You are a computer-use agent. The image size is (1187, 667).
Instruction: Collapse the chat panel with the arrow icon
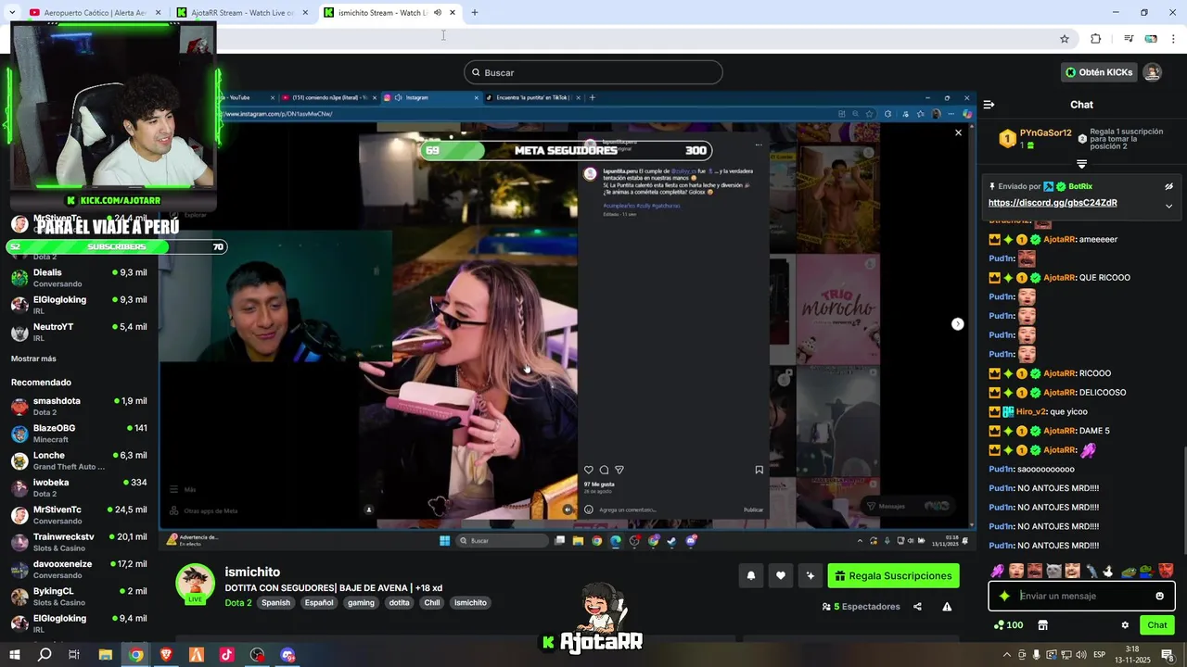989,105
